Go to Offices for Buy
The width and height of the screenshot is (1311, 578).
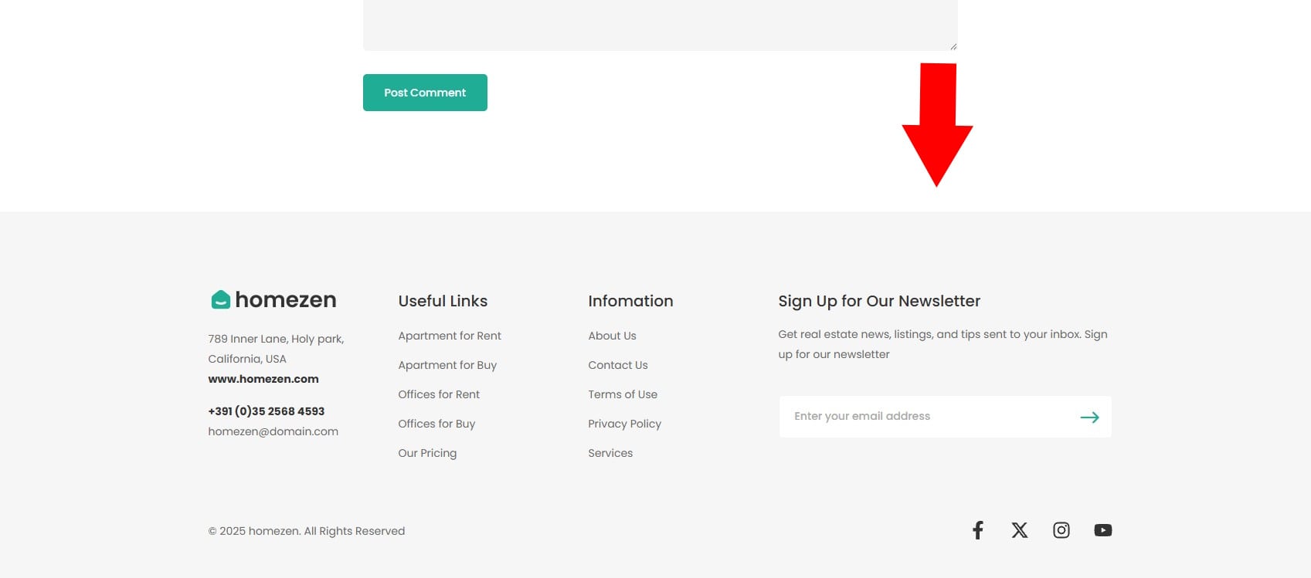pos(436,424)
